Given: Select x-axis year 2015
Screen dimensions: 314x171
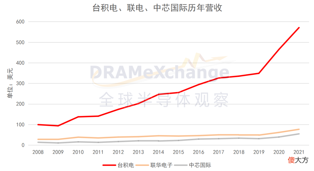Looking at the screenshot, I should [179, 152].
